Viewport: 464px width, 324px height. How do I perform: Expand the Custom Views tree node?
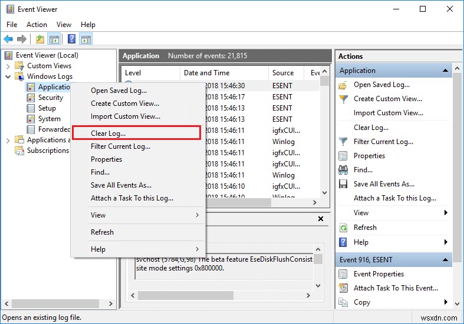point(8,66)
